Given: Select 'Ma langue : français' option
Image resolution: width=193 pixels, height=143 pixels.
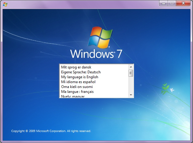Looking at the screenshot, I should tap(94, 92).
